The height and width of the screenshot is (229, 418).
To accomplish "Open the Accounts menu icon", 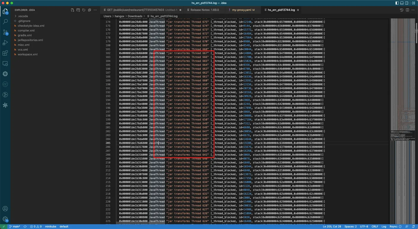I will 5,209.
